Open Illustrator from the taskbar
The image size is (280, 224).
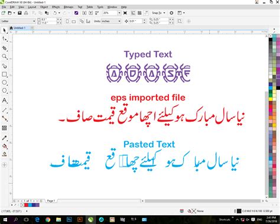pyautogui.click(x=80, y=219)
